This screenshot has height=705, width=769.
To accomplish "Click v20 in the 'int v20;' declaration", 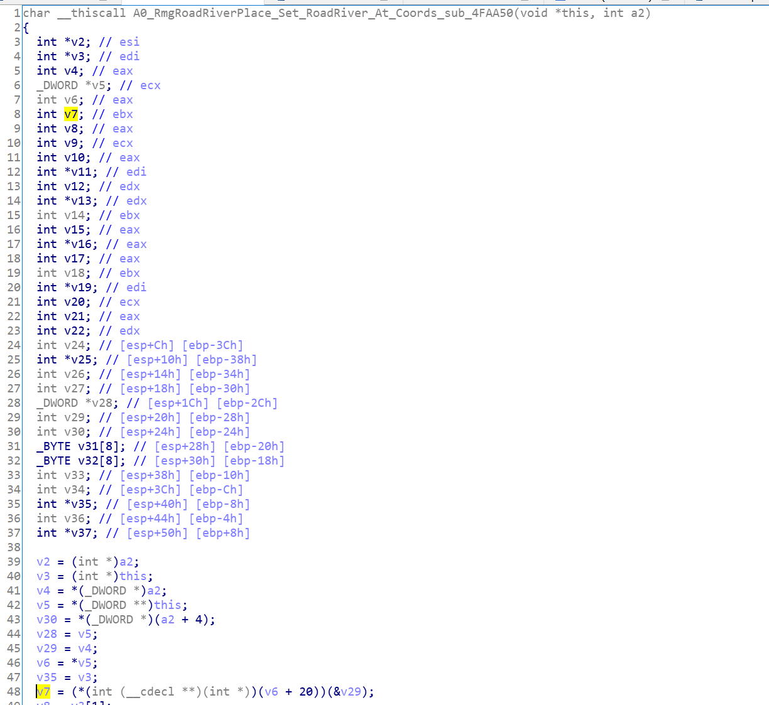I will 74,302.
